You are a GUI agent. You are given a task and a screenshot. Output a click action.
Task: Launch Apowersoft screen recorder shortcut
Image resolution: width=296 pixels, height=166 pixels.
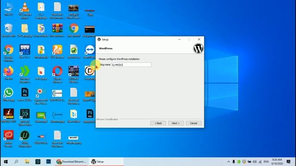(41, 96)
